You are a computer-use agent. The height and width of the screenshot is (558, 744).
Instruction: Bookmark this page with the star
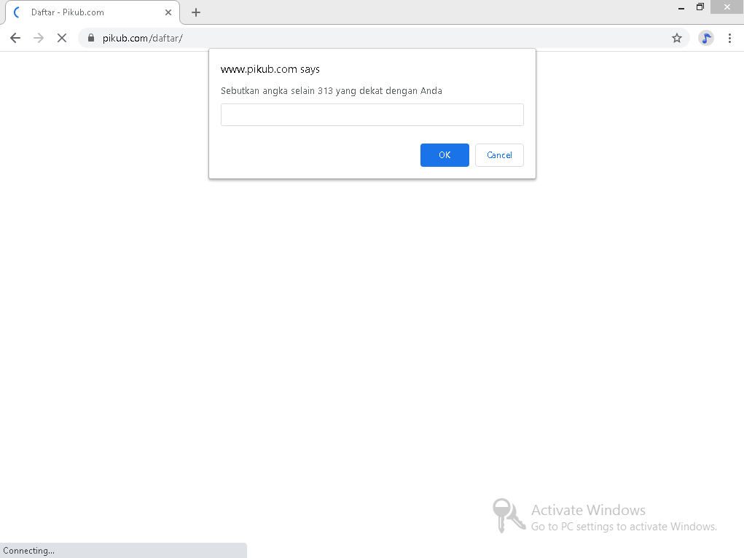pyautogui.click(x=677, y=38)
